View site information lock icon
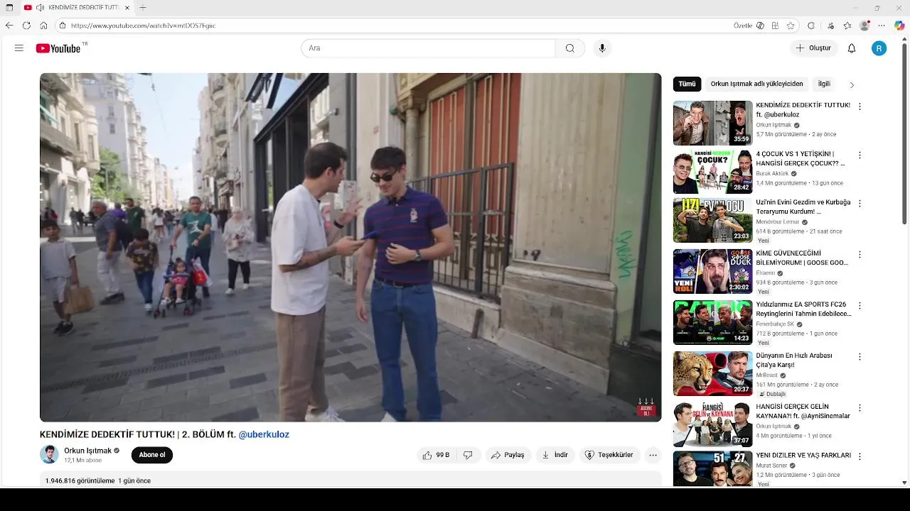 [63, 26]
